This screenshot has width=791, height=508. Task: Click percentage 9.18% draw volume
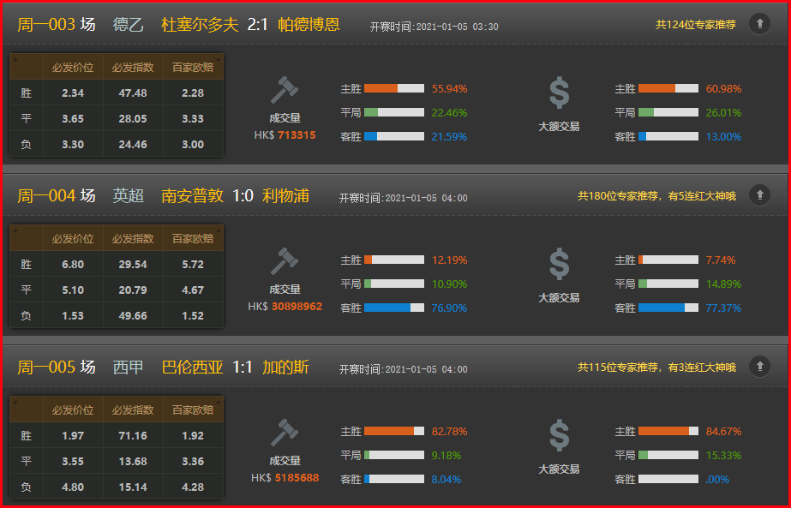click(446, 456)
